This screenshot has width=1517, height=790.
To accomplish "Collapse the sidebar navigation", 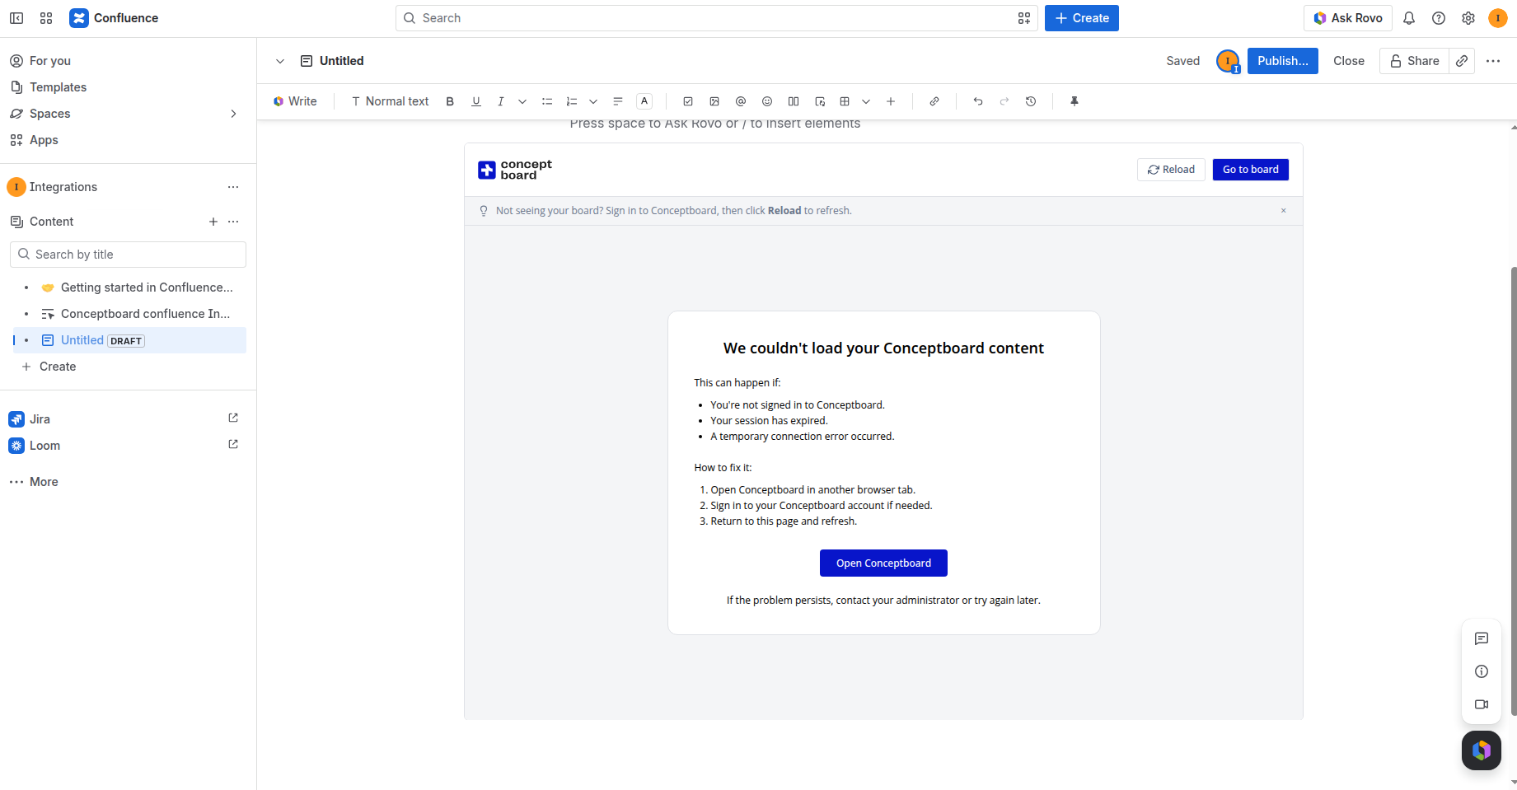I will [x=16, y=18].
